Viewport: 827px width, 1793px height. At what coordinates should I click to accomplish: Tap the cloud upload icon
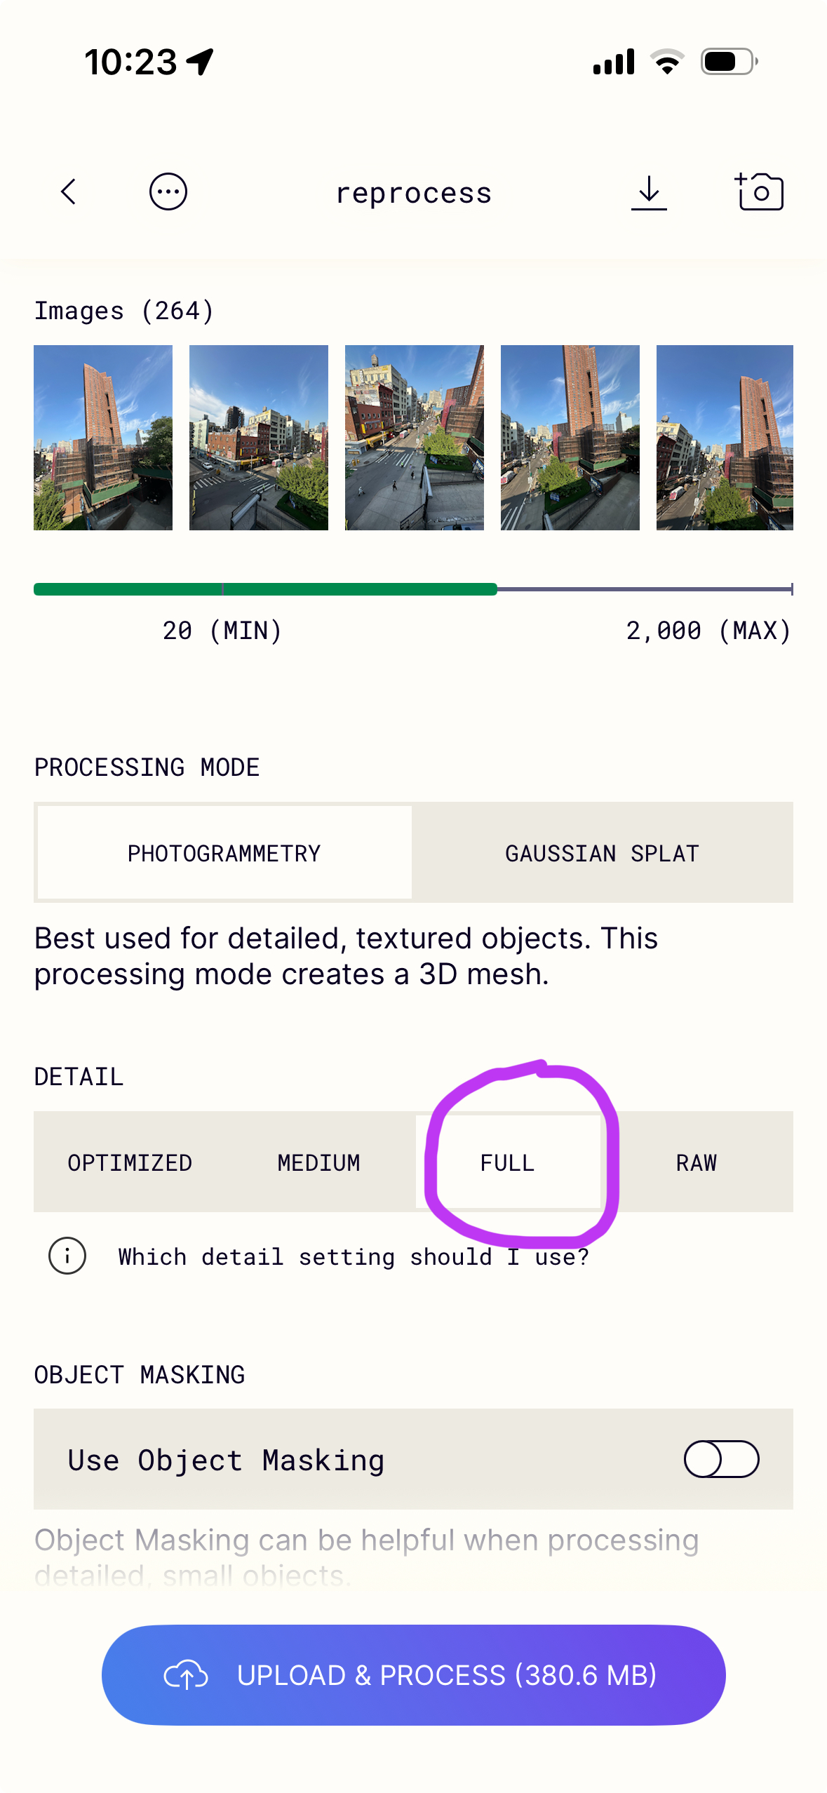click(186, 1675)
